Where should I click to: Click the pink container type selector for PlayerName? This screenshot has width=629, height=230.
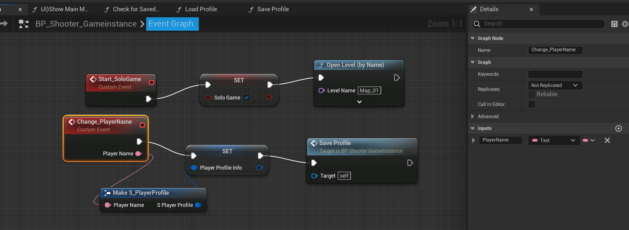pos(589,140)
